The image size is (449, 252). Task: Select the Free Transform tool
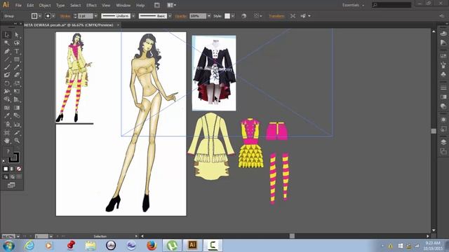(x=17, y=92)
